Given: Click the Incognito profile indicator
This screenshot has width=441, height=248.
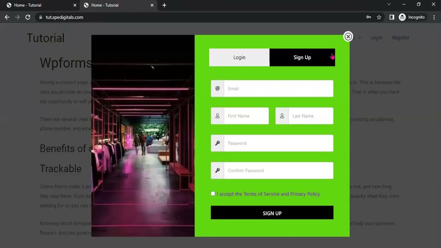Looking at the screenshot, I should (x=412, y=17).
